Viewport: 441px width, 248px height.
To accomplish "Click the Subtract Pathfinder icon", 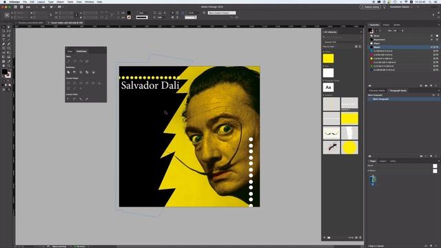I will [74, 72].
